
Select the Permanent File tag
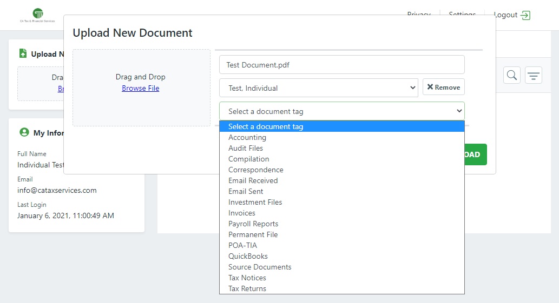(342, 234)
